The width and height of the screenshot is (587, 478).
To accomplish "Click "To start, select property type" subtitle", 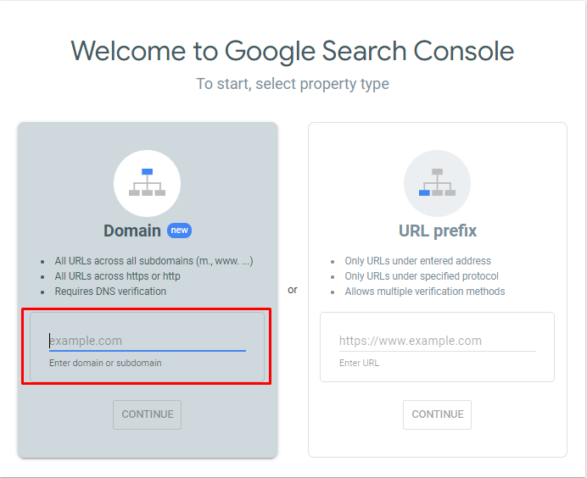I will coord(293,84).
